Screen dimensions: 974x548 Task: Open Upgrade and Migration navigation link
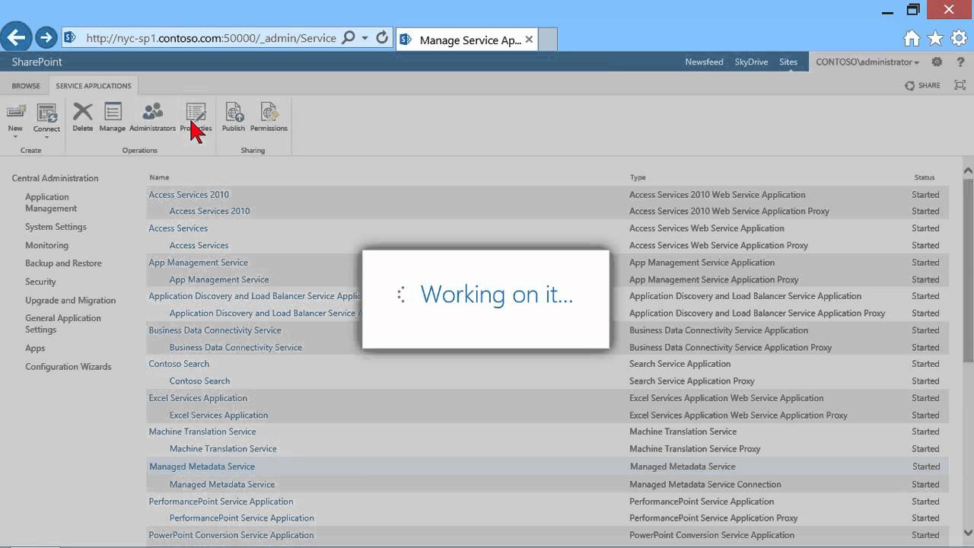(x=70, y=301)
